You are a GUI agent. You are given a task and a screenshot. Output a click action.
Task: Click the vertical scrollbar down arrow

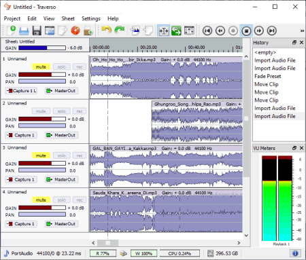click(246, 236)
